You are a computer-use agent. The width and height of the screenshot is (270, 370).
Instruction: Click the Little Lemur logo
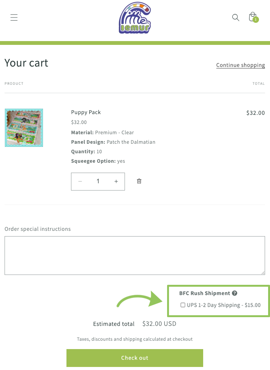(x=135, y=18)
